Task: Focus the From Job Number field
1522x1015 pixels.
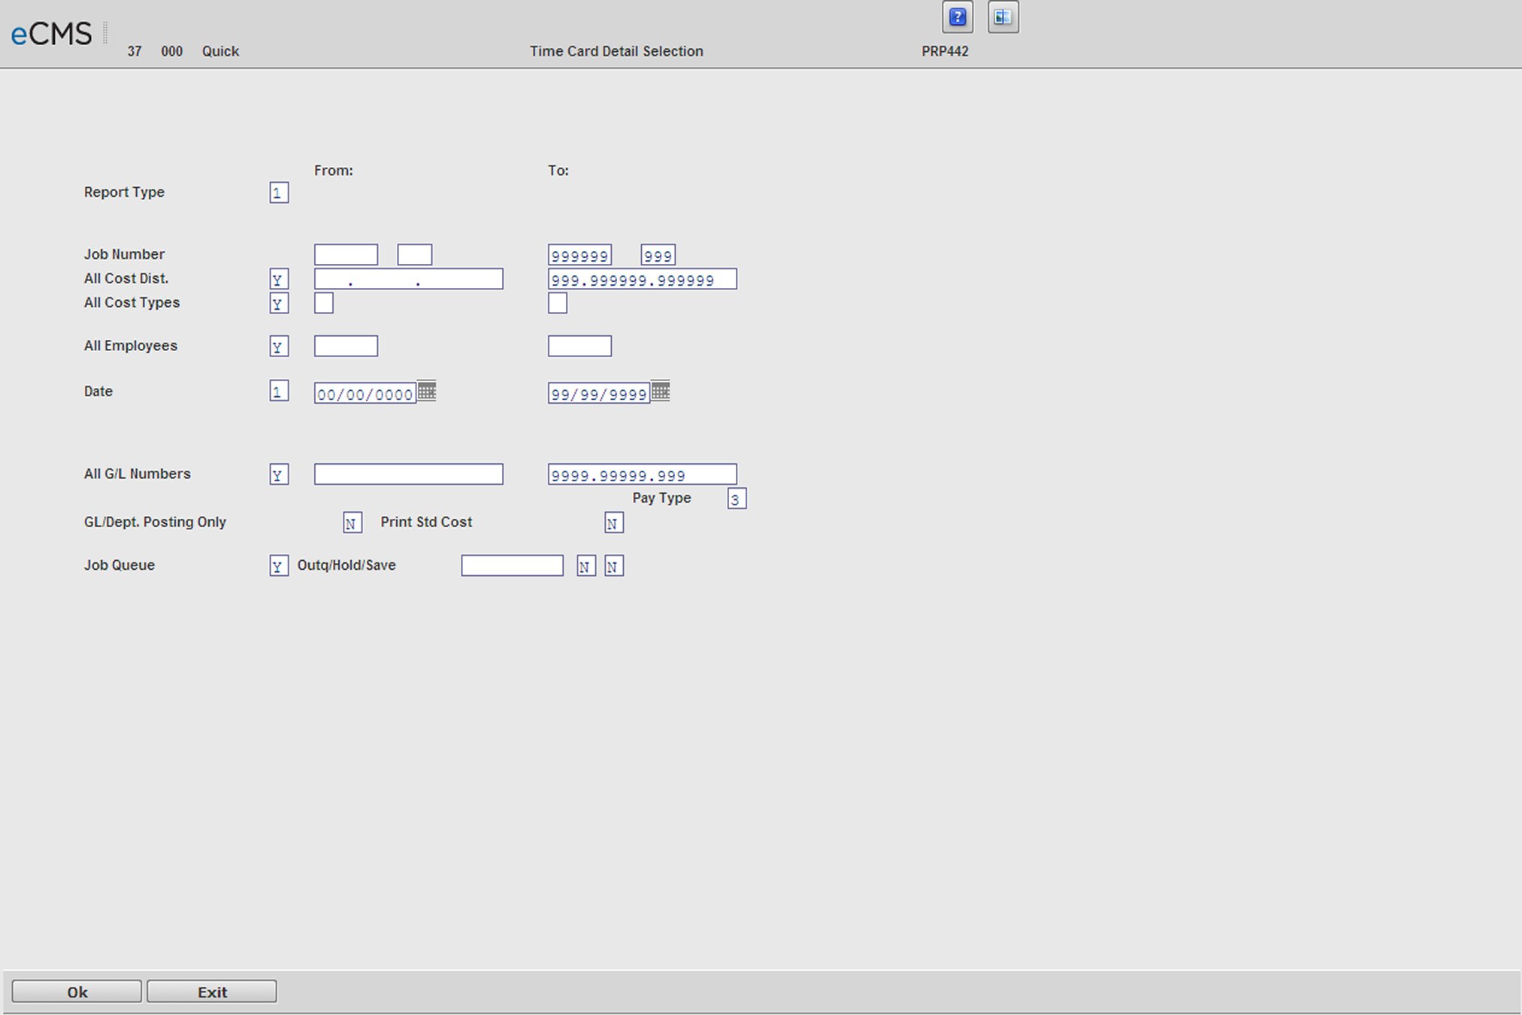Action: 346,255
